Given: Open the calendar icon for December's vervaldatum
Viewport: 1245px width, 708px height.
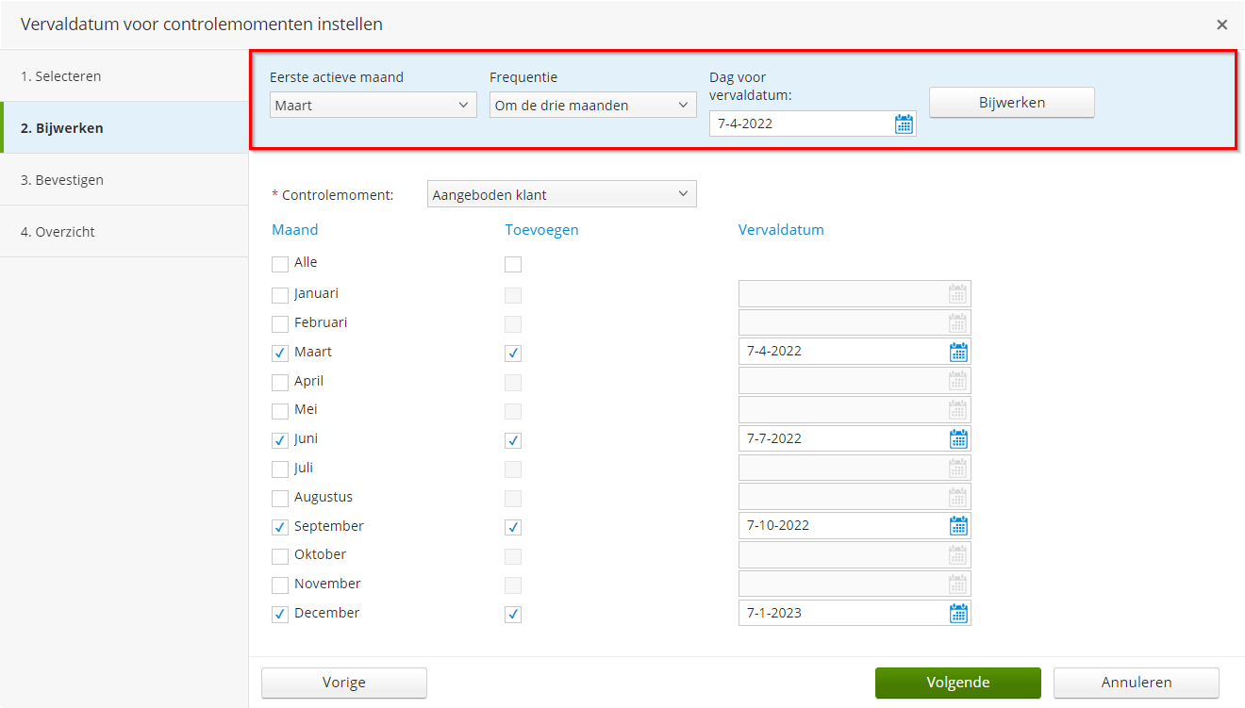Looking at the screenshot, I should [958, 613].
